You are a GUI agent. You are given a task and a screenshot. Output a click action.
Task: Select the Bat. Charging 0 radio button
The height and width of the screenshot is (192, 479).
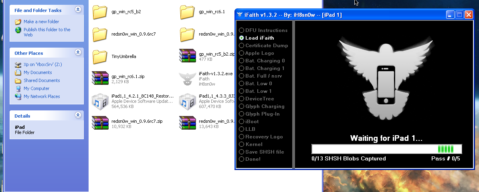(x=241, y=61)
